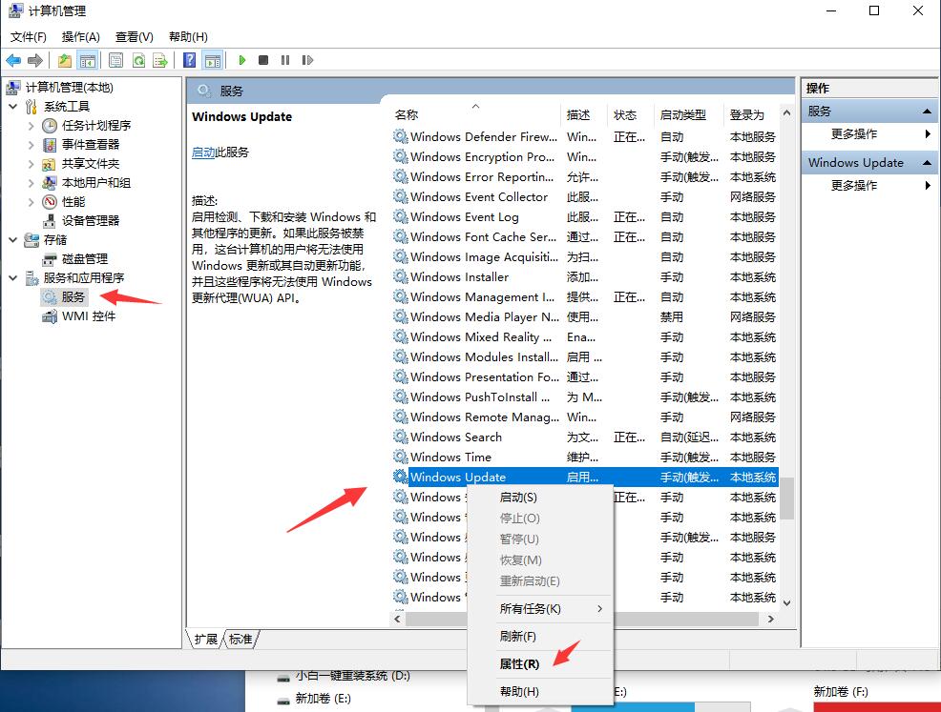Click the Properties toolbar icon
The image size is (941, 712).
tap(115, 60)
